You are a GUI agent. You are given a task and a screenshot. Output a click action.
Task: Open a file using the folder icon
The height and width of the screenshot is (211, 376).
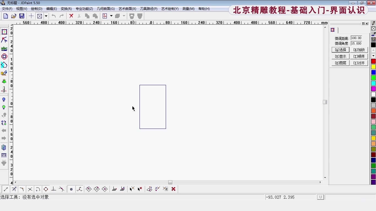[13, 16]
